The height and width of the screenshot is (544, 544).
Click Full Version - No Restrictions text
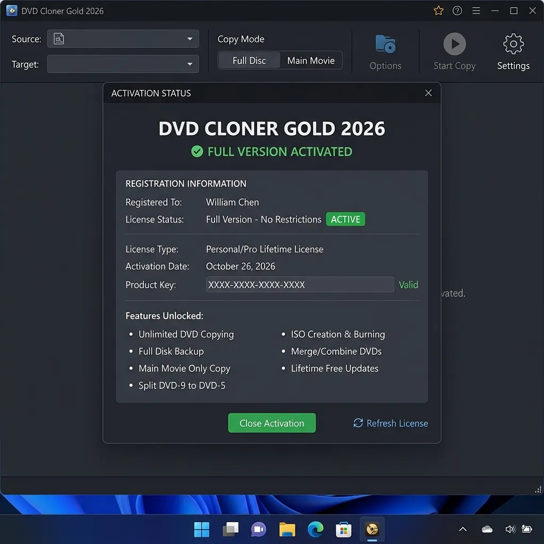[263, 219]
